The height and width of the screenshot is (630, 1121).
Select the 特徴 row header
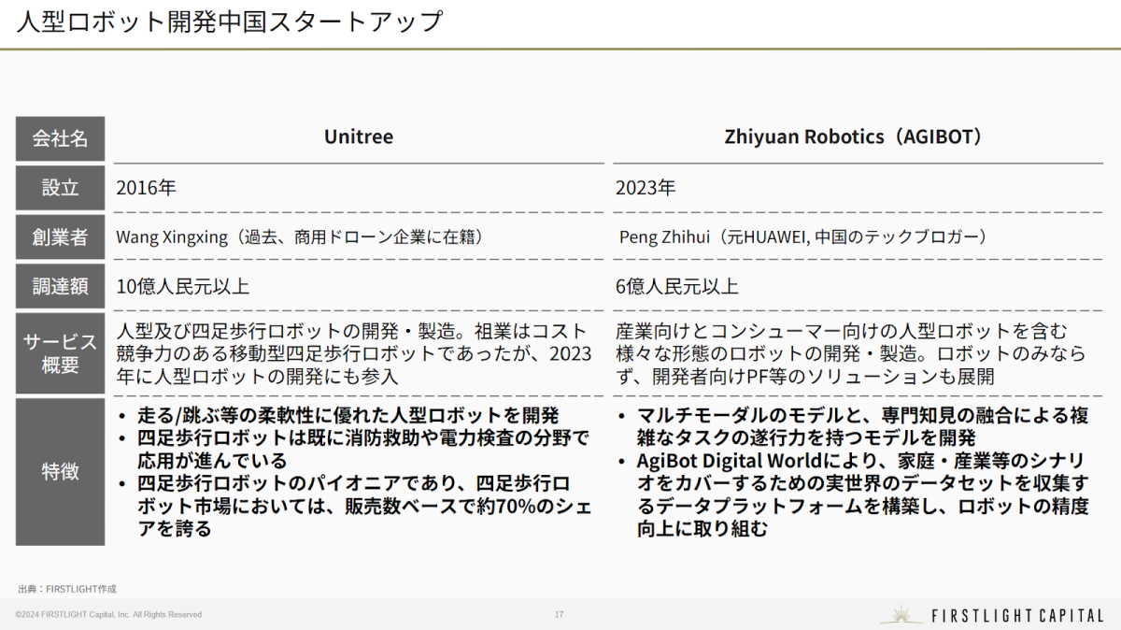(x=61, y=472)
